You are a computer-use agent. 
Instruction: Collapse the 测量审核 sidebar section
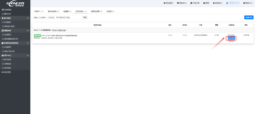click(x=28, y=30)
